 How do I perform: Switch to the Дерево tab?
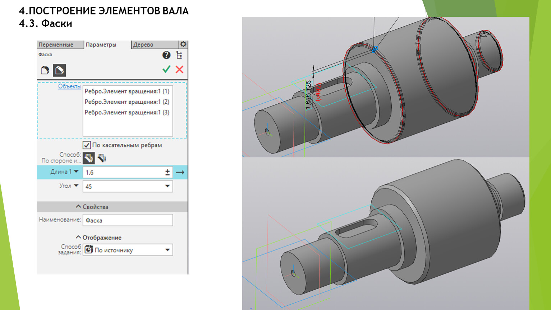pyautogui.click(x=143, y=44)
